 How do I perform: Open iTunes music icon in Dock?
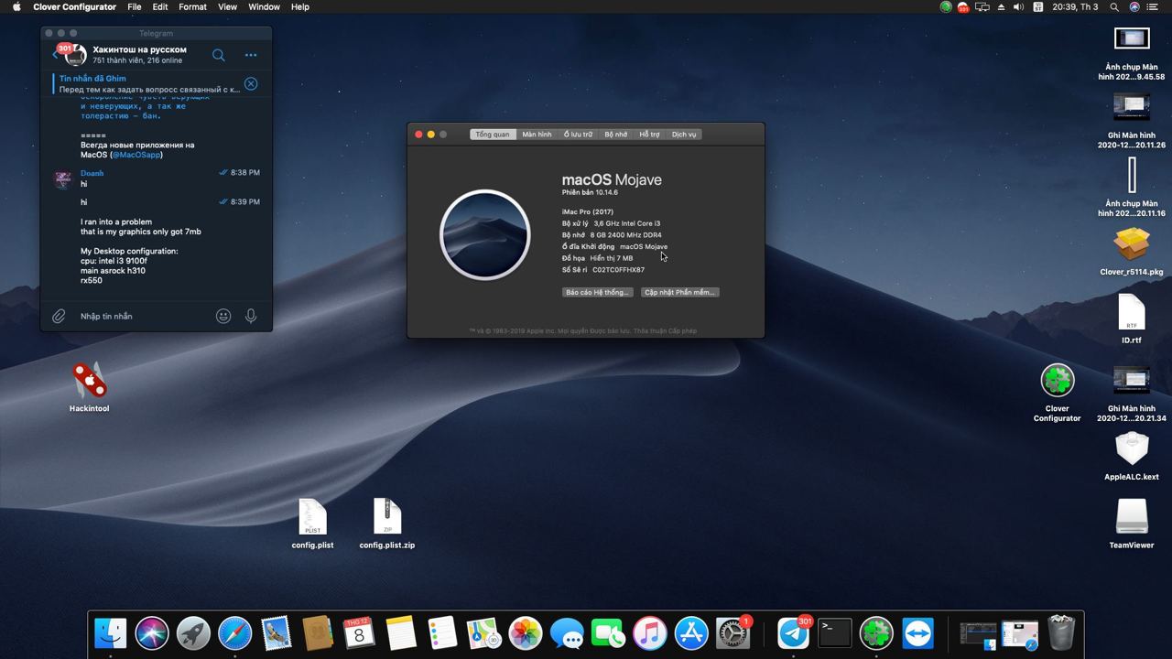tap(649, 633)
